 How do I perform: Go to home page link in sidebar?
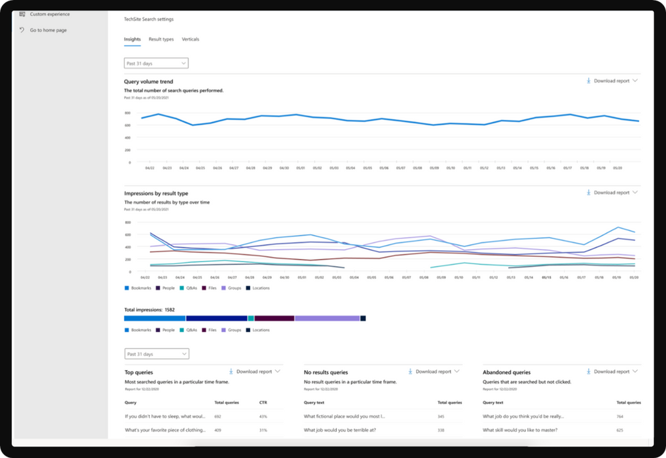(x=48, y=30)
